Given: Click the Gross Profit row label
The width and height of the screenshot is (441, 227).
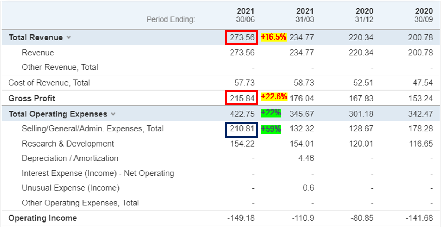Looking at the screenshot, I should click(32, 98).
